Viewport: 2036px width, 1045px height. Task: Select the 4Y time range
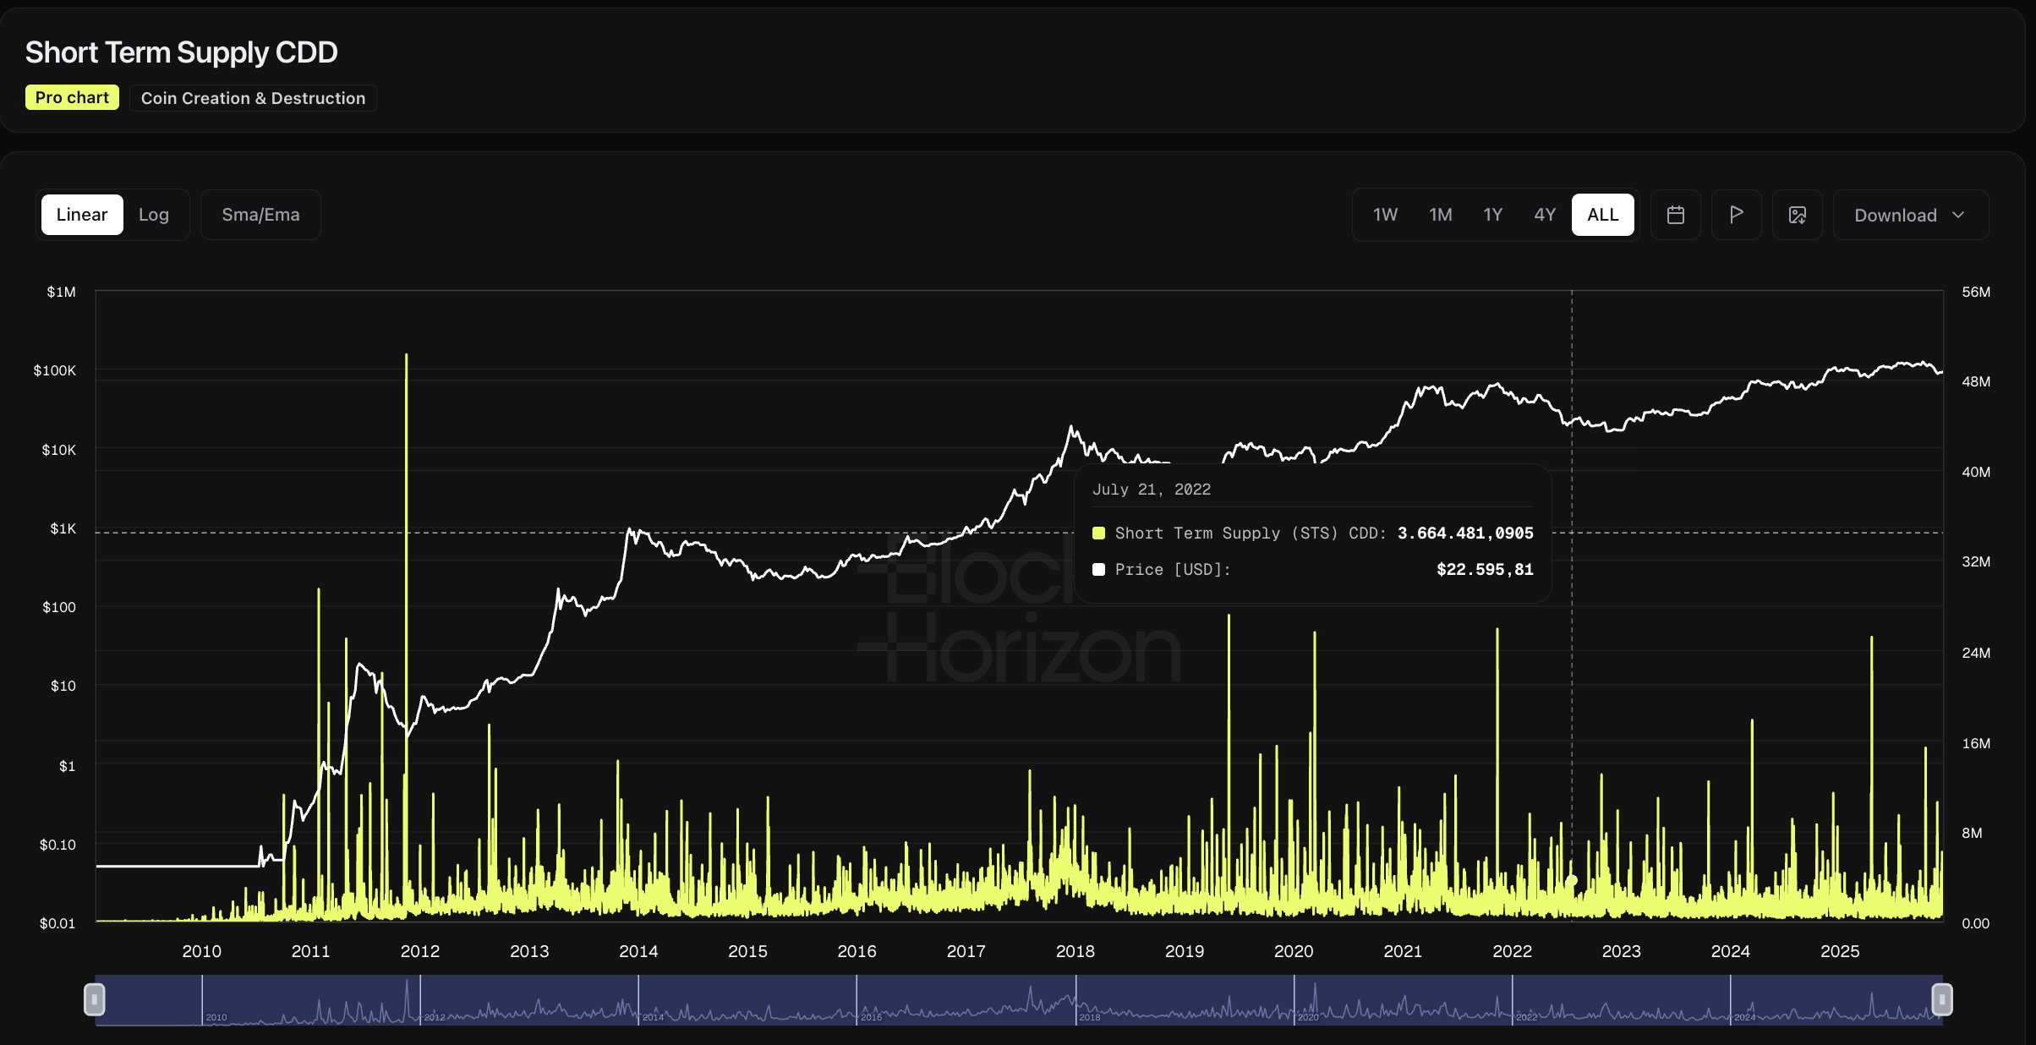1545,215
